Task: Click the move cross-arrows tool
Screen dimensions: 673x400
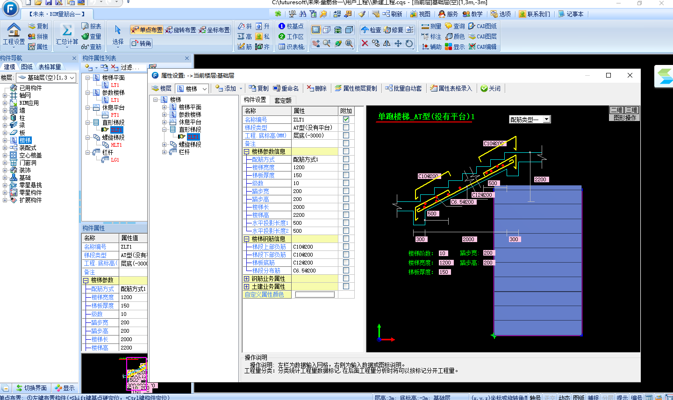Action: [398, 43]
